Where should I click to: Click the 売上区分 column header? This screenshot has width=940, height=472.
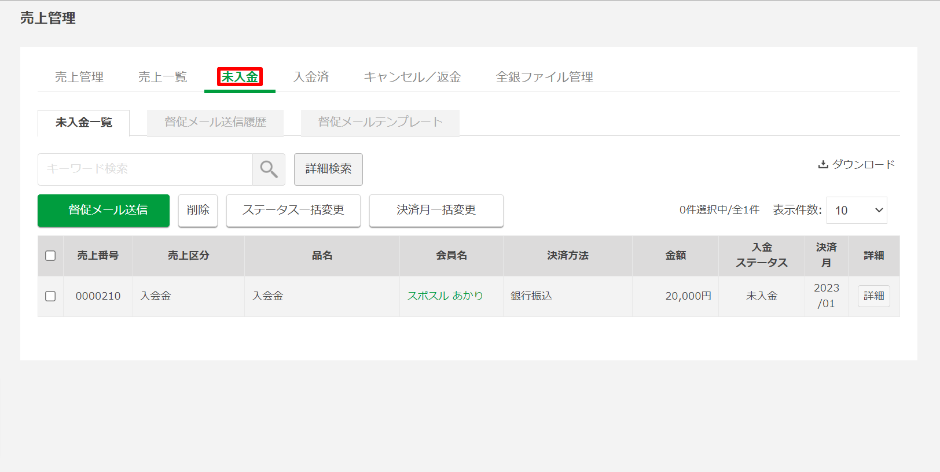click(x=189, y=256)
